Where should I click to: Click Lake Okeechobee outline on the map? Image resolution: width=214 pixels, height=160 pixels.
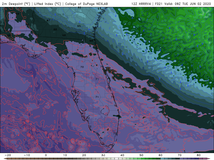[105, 110]
